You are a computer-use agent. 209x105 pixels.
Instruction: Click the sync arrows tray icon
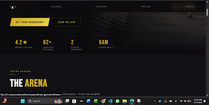click(x=165, y=101)
